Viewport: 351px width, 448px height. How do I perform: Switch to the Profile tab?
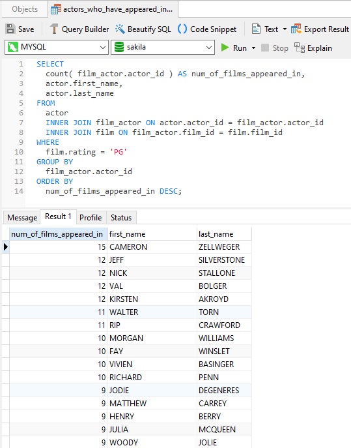point(91,217)
